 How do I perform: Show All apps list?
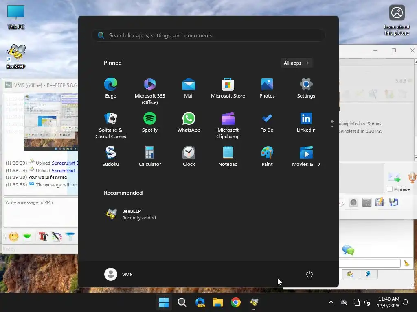point(296,63)
